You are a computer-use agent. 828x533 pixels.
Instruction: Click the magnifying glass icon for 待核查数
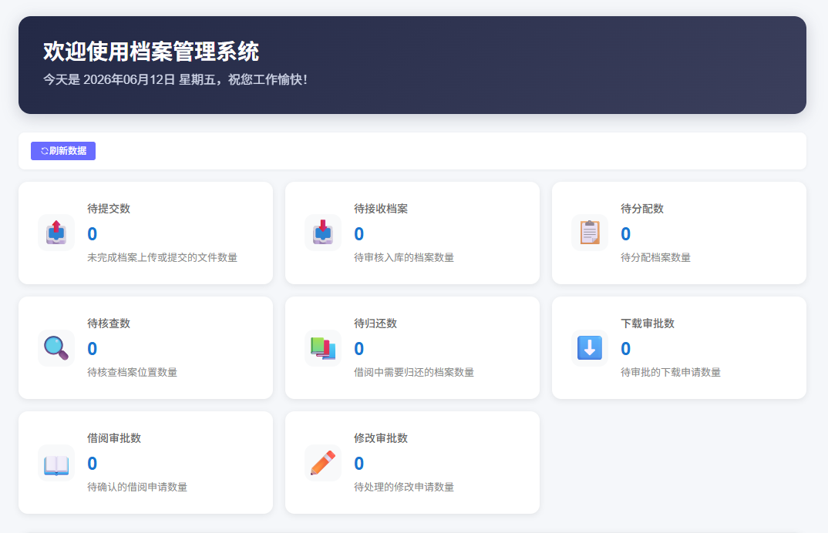56,348
